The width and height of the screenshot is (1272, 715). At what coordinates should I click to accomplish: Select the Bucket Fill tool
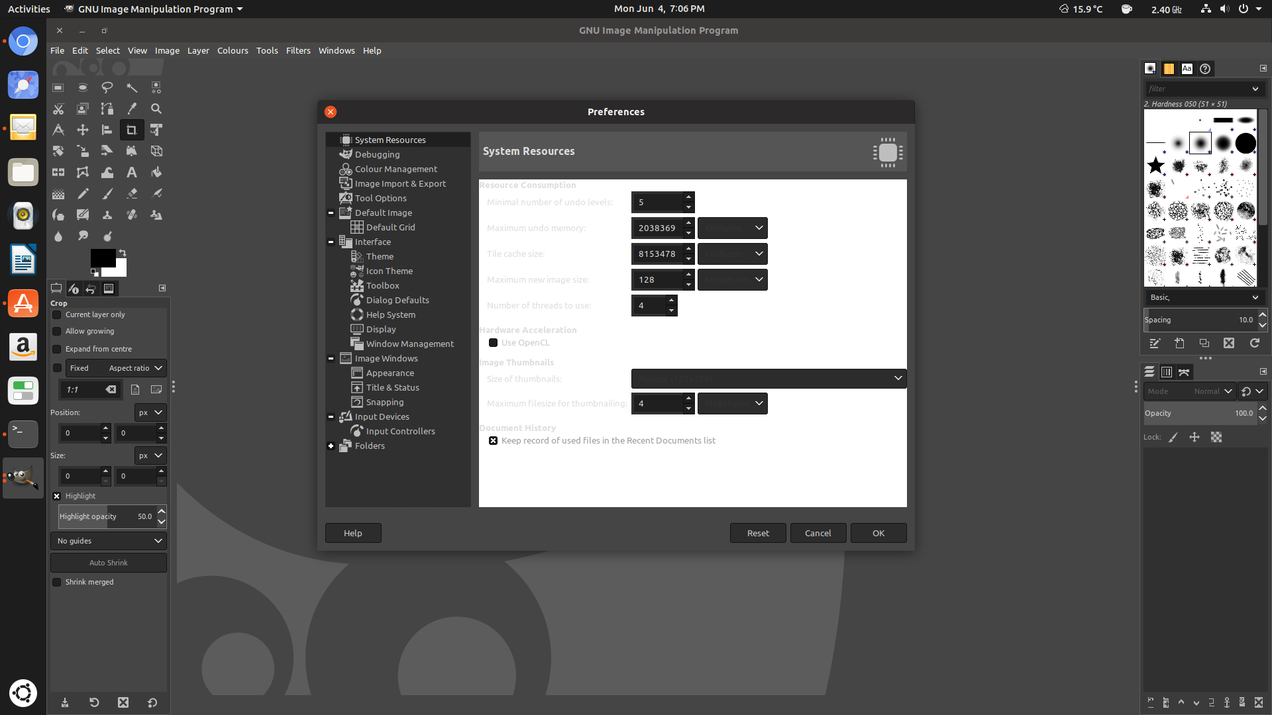tap(156, 172)
